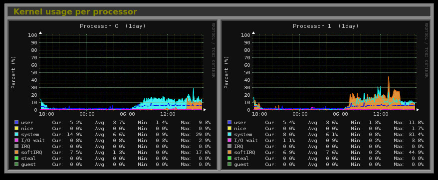Click the 12:00 time label on Processor 0

168,114
